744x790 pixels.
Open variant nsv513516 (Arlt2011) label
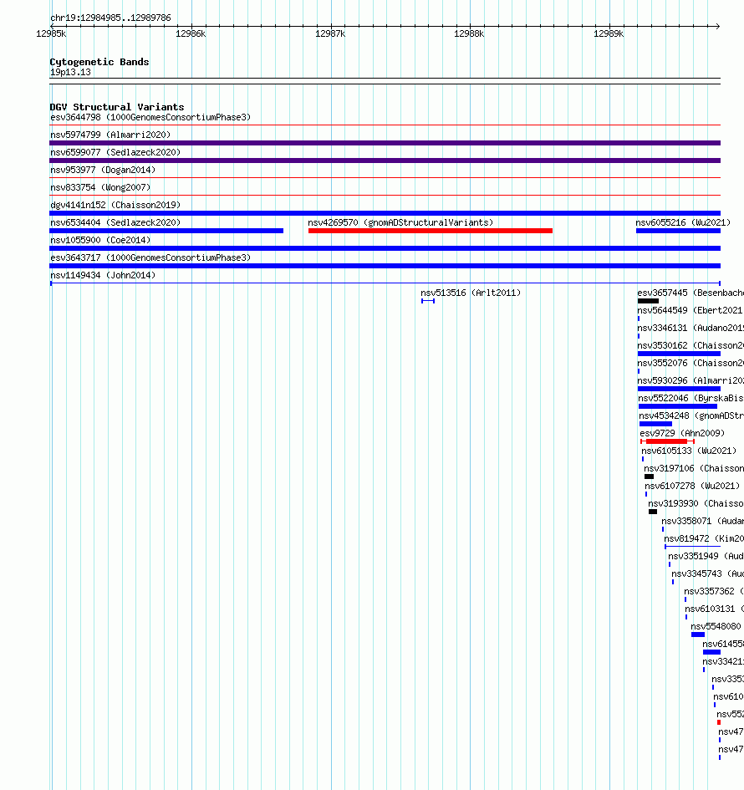click(471, 293)
